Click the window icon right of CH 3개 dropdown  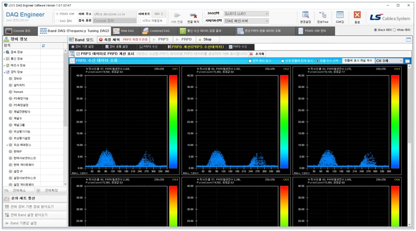pyautogui.click(x=407, y=61)
